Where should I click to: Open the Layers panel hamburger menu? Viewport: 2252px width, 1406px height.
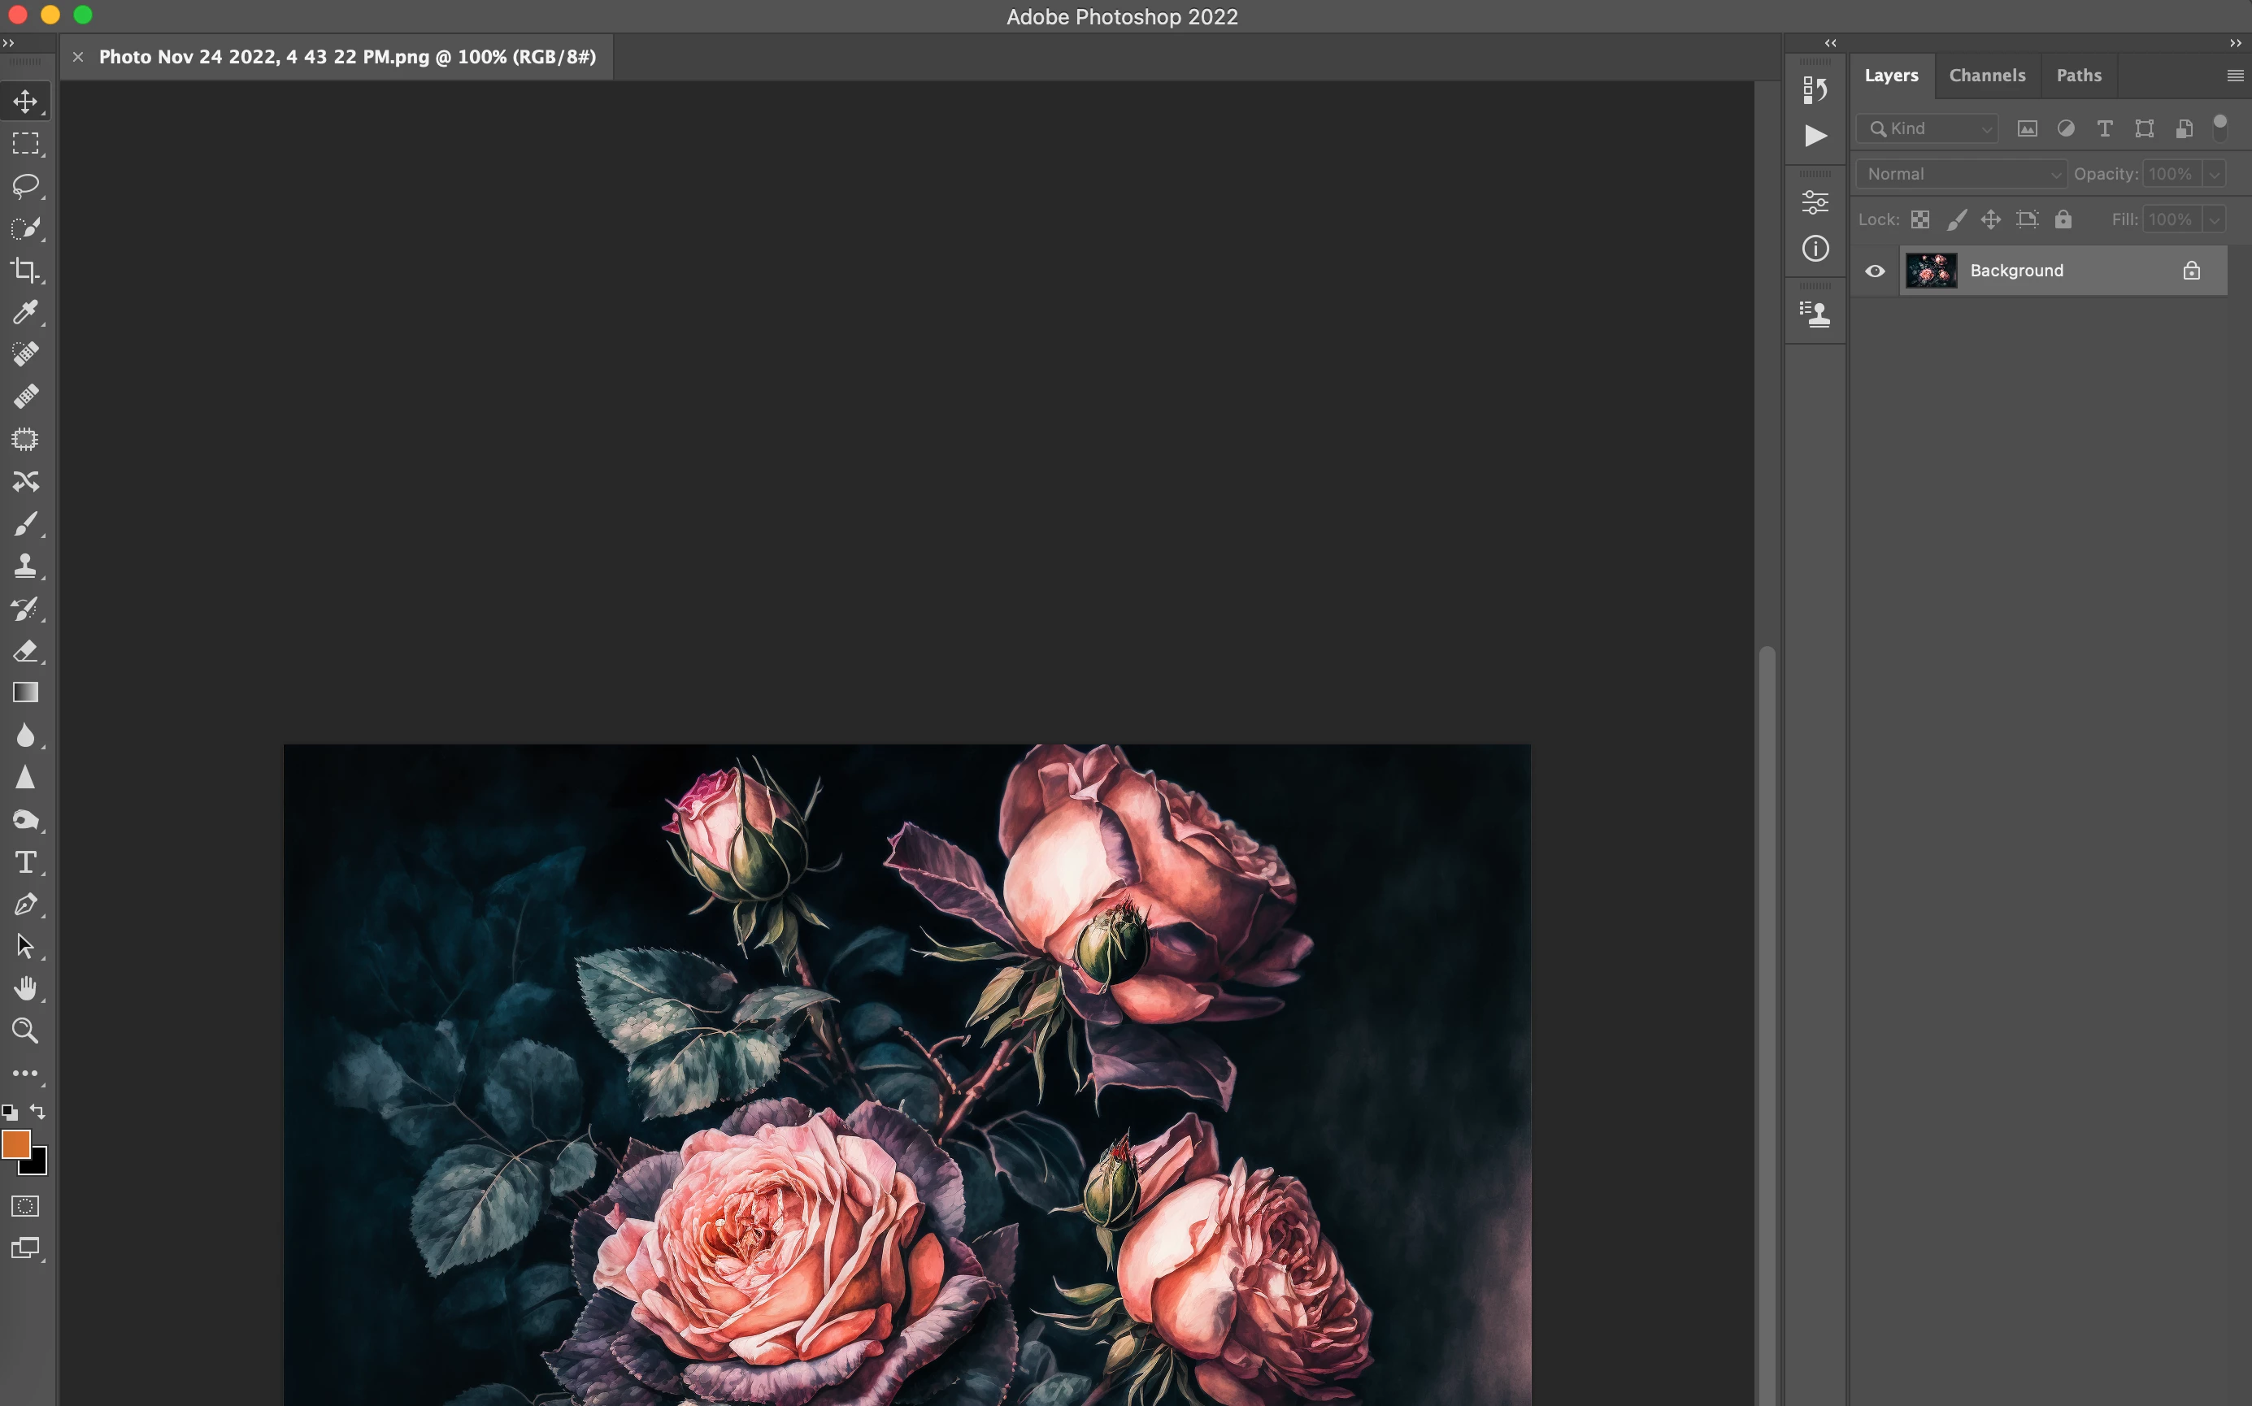pos(2234,76)
